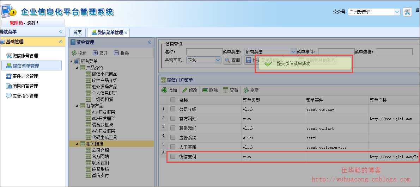Sort by the 菜单连接 column header

(x=394, y=100)
